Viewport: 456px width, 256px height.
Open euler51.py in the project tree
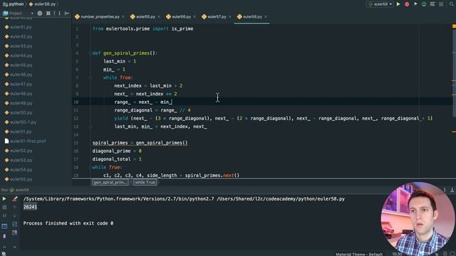18,132
